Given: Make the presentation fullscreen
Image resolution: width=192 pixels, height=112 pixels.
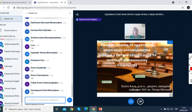Looking at the screenshot, I should pyautogui.click(x=171, y=95).
